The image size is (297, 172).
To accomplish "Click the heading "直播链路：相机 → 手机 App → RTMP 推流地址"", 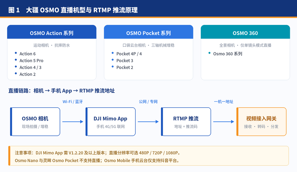I will click(61, 91).
